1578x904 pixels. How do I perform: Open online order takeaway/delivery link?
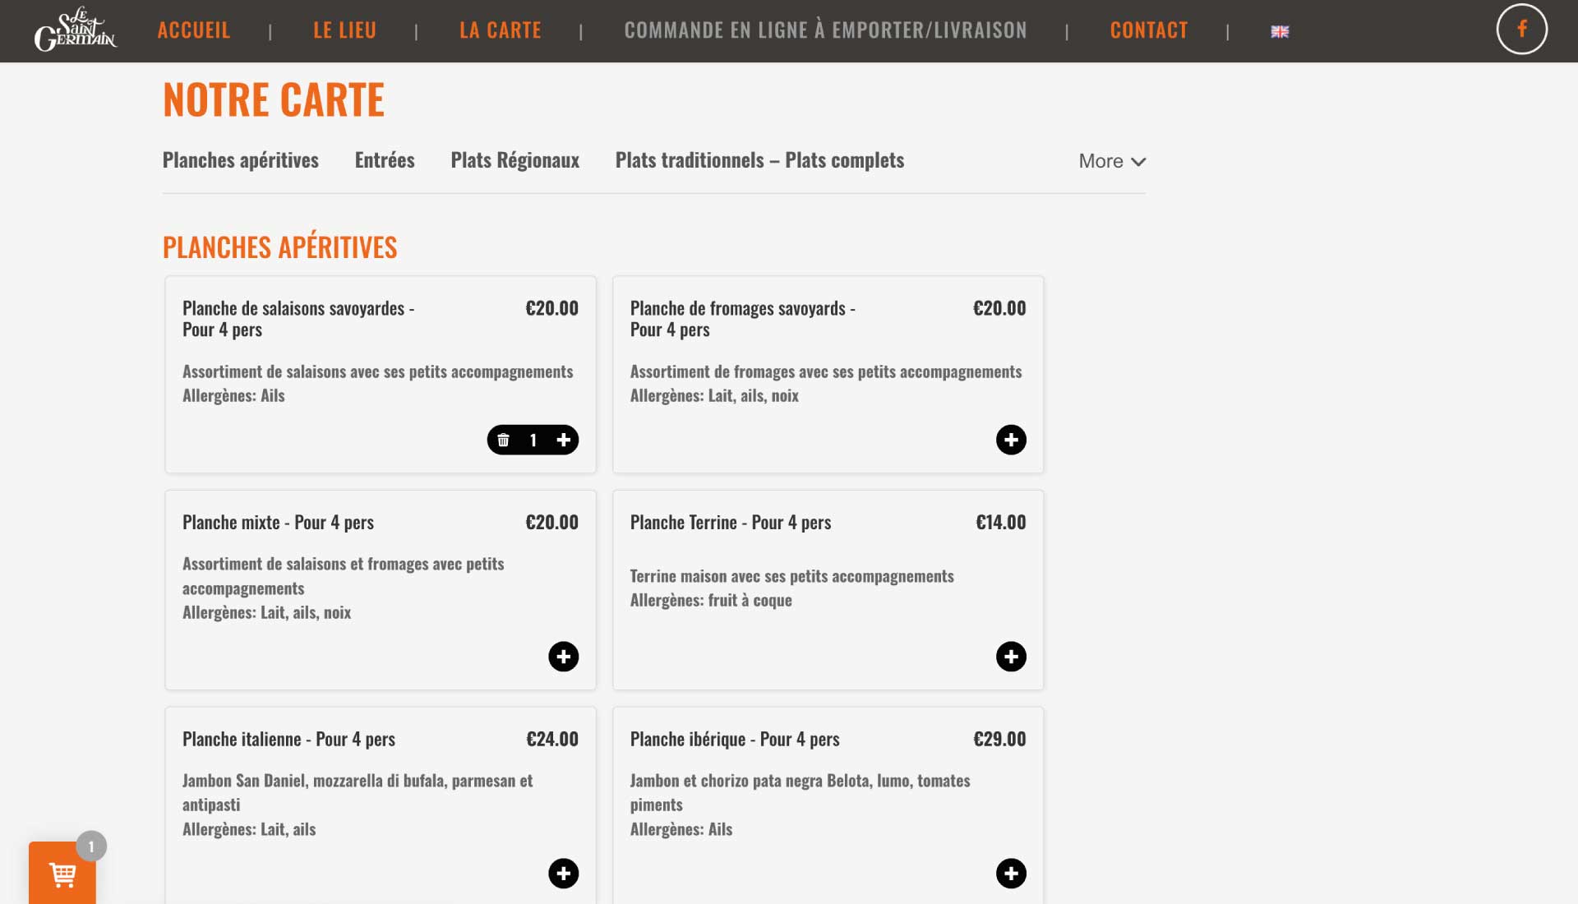coord(825,30)
